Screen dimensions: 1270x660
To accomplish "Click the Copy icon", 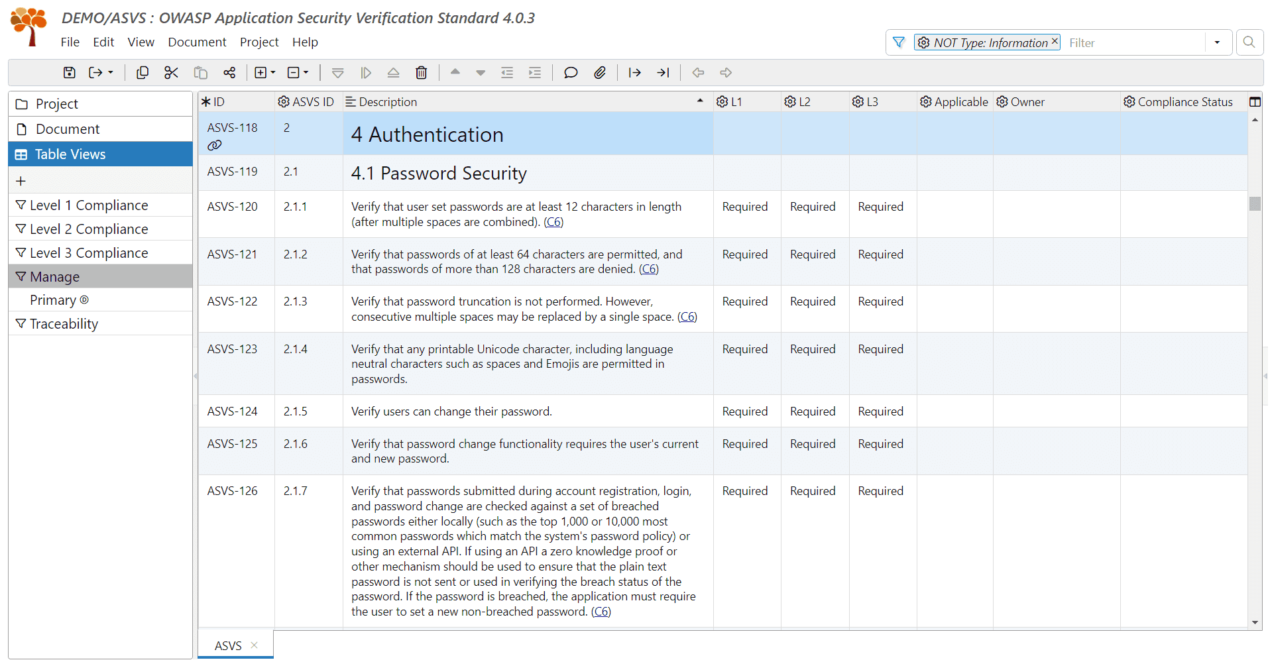I will (142, 73).
